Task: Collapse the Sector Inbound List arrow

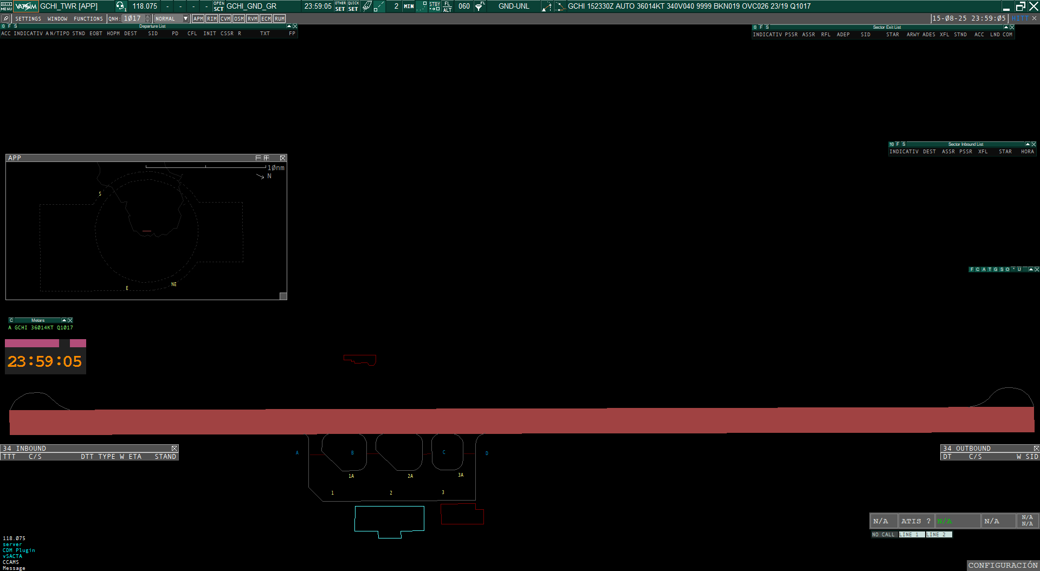Action: pyautogui.click(x=1028, y=144)
